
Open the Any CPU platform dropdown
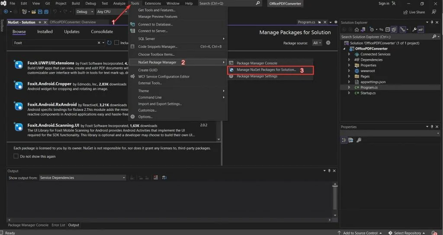112,12
